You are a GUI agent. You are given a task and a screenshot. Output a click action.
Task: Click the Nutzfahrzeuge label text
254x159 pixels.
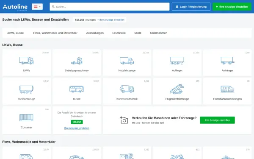tap(127, 70)
